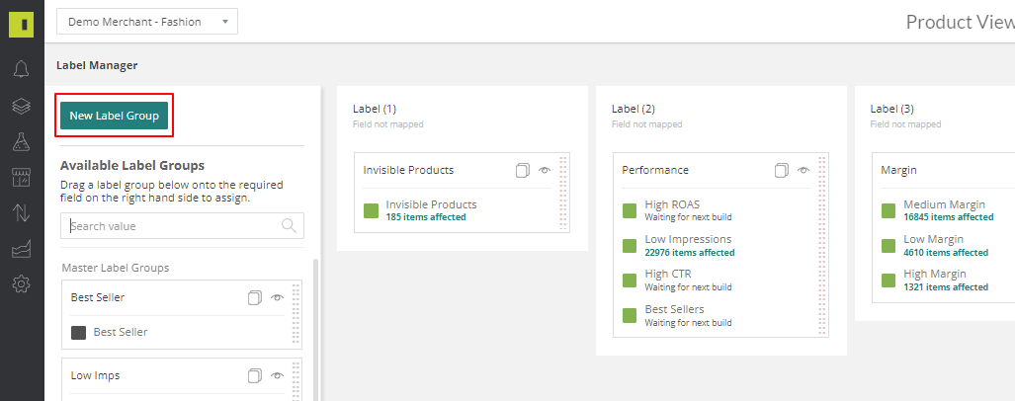Viewport: 1015px width, 401px height.
Task: Copy the Performance label group
Action: point(782,170)
